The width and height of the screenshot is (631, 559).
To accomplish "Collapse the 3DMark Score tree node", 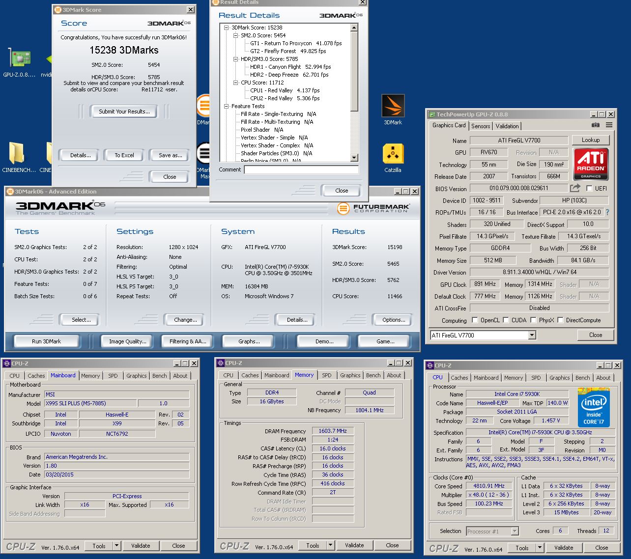I will tap(227, 28).
